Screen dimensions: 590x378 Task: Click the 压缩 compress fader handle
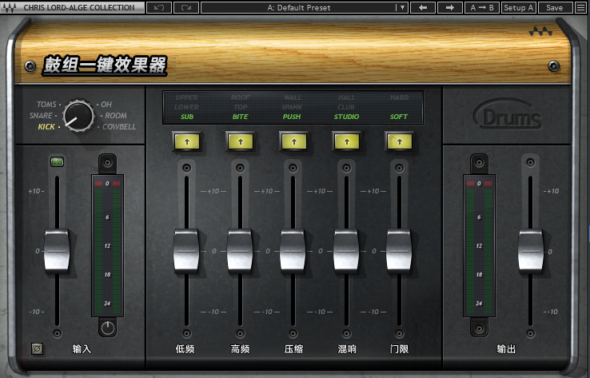coord(293,250)
